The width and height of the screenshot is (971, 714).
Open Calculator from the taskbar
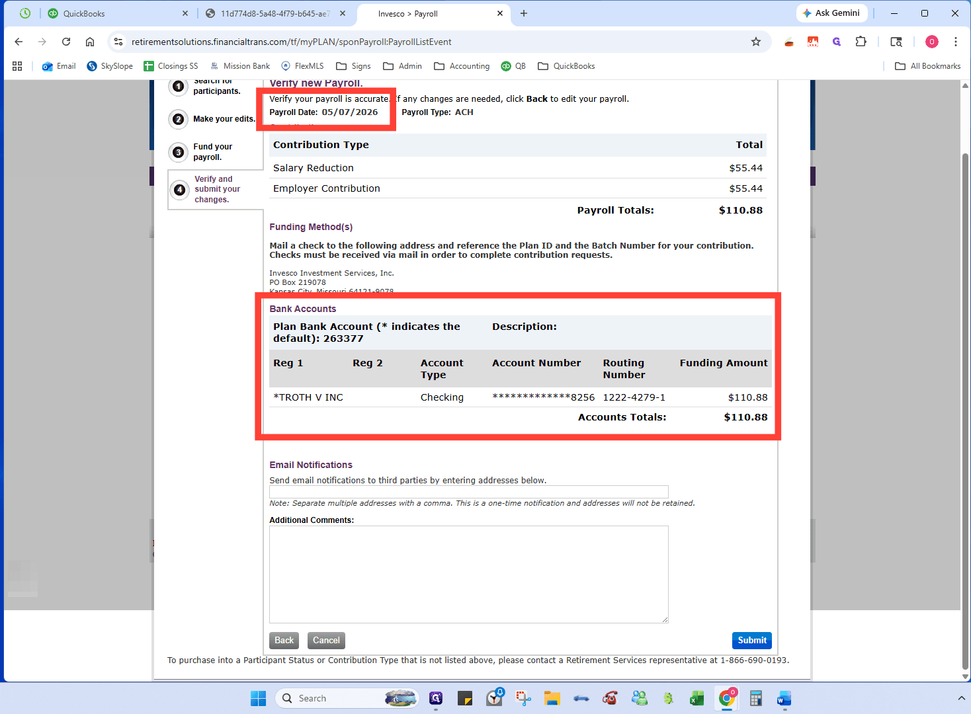click(755, 698)
